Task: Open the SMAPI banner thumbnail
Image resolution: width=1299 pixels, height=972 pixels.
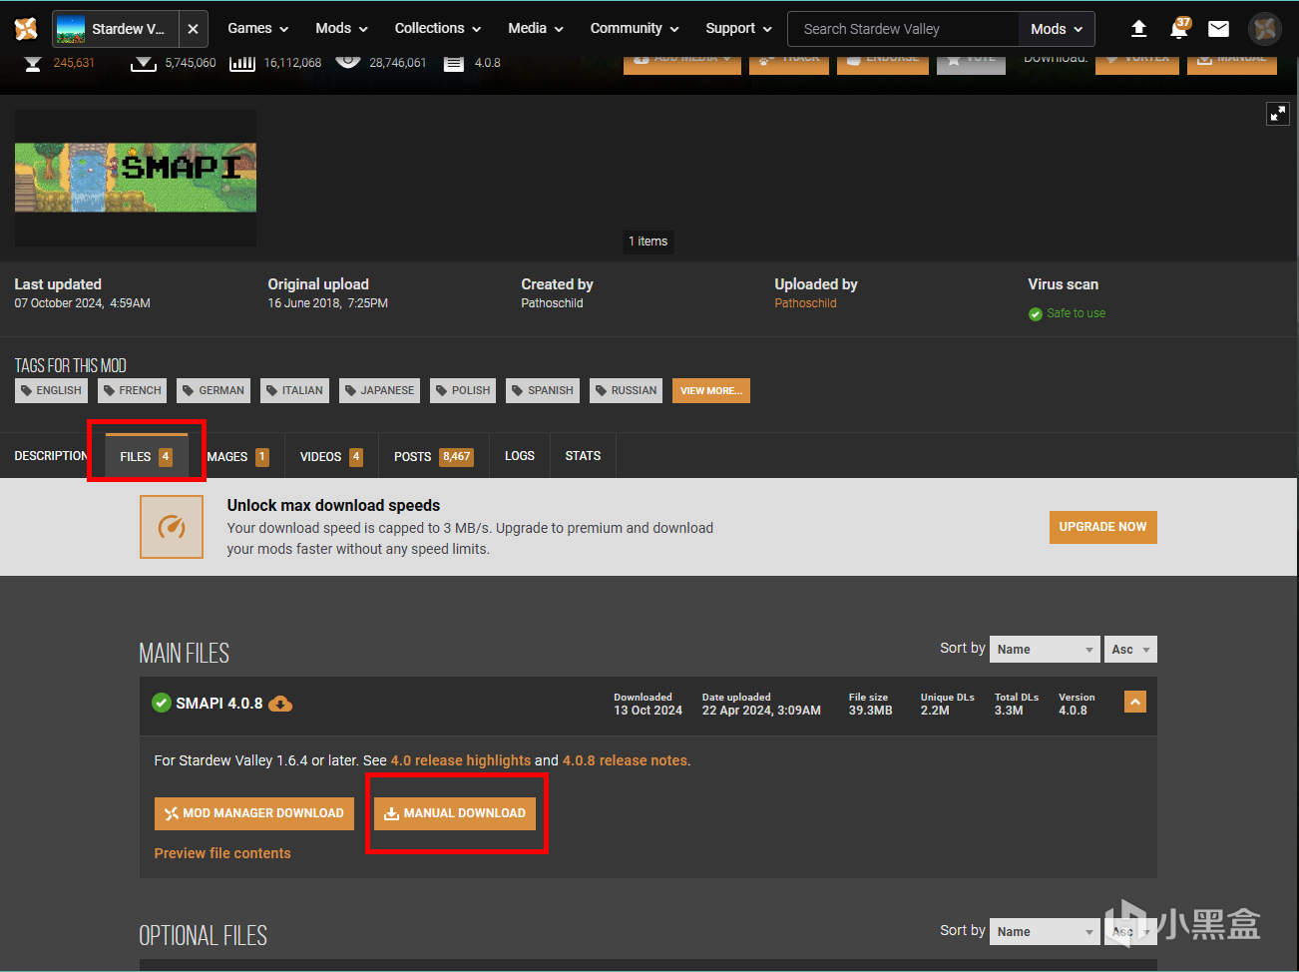Action: click(x=136, y=178)
